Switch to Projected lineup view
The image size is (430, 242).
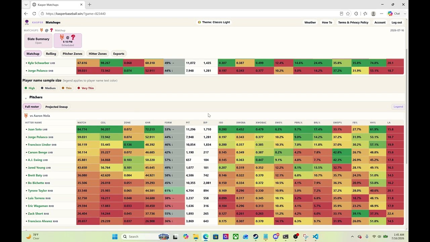click(56, 107)
